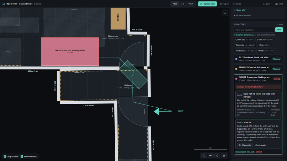The image size is (287, 161).
Task: Pick the Bookcase common item
Action: 244,50
